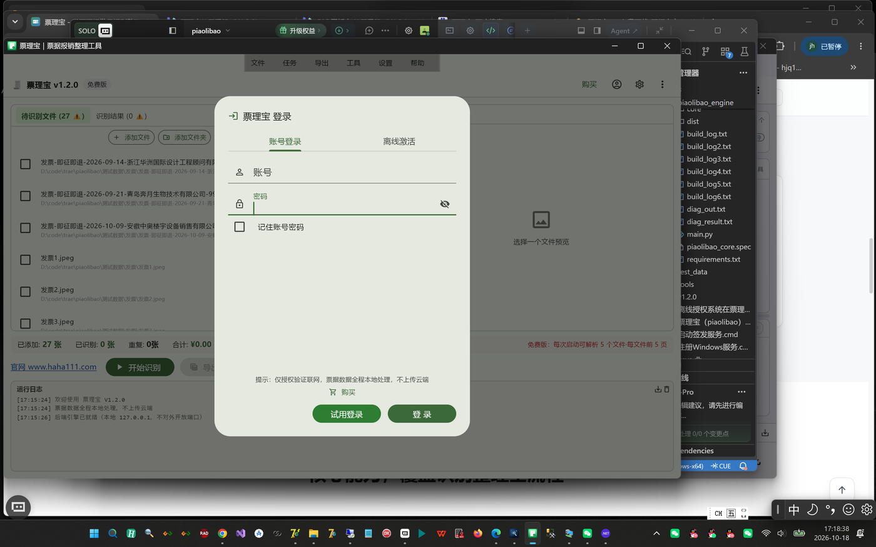Open the 导出 menu
Image resolution: width=876 pixels, height=547 pixels.
click(x=322, y=63)
